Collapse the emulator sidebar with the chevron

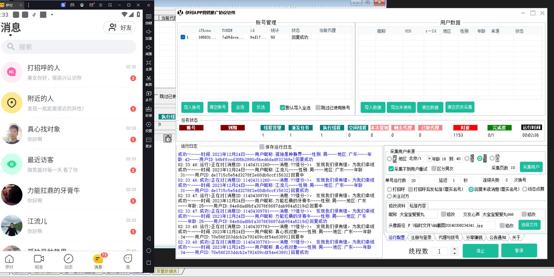coord(149,5)
